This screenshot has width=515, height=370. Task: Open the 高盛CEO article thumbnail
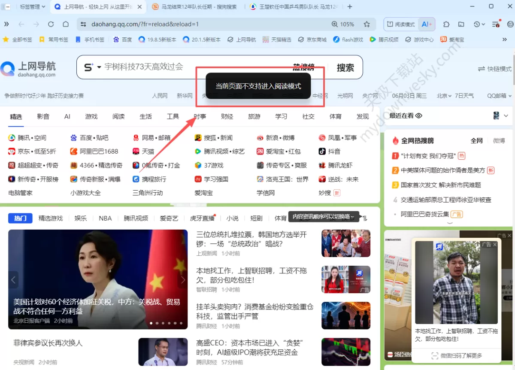coord(346,352)
